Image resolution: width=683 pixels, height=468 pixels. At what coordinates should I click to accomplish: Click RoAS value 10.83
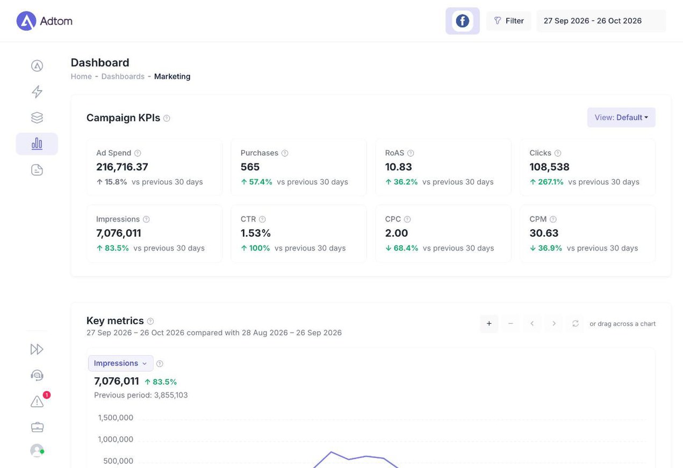coord(398,167)
